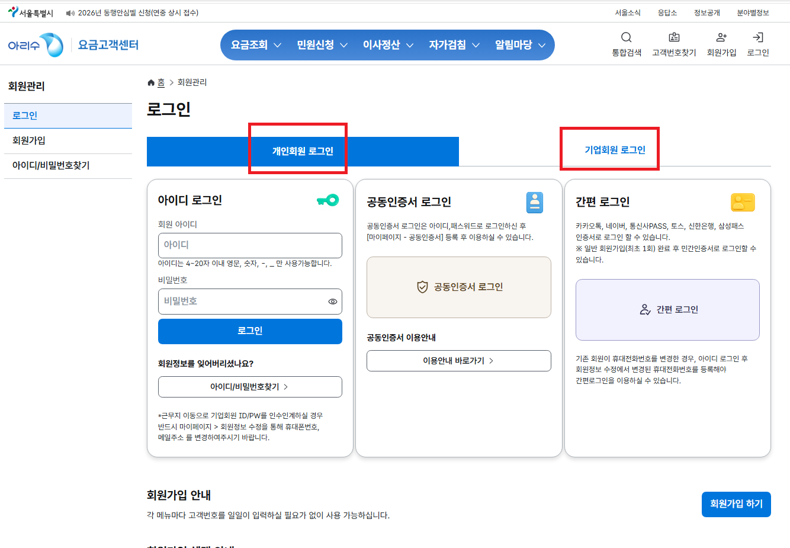790x548 pixels.
Task: Open the 통합검색 search icon
Action: coord(627,37)
